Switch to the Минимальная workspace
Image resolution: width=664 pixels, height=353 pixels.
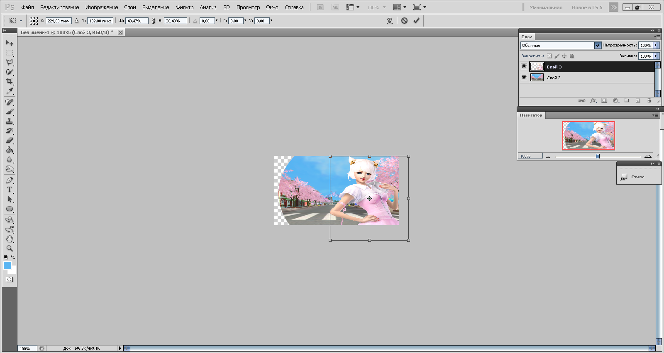[x=546, y=7]
